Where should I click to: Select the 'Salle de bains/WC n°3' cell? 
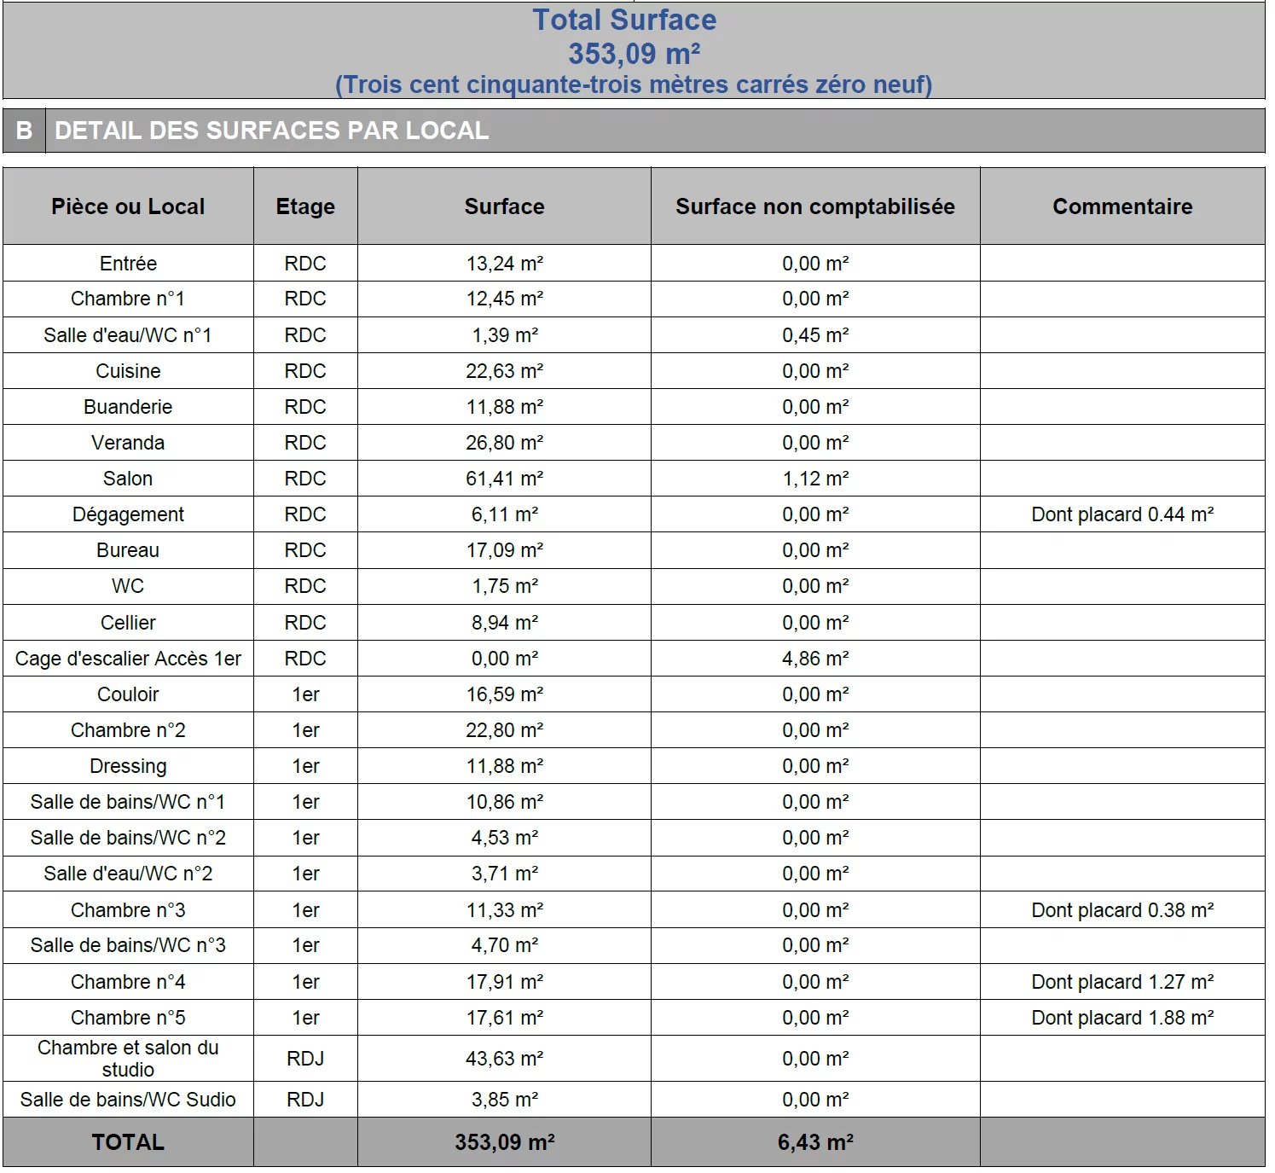(x=128, y=945)
